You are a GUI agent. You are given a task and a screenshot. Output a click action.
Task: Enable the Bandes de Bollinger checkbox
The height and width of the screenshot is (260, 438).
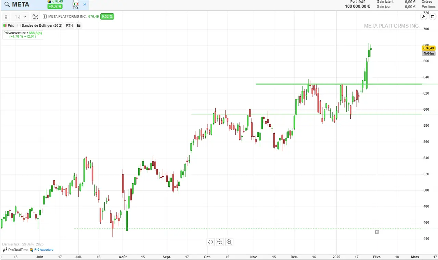(x=19, y=26)
